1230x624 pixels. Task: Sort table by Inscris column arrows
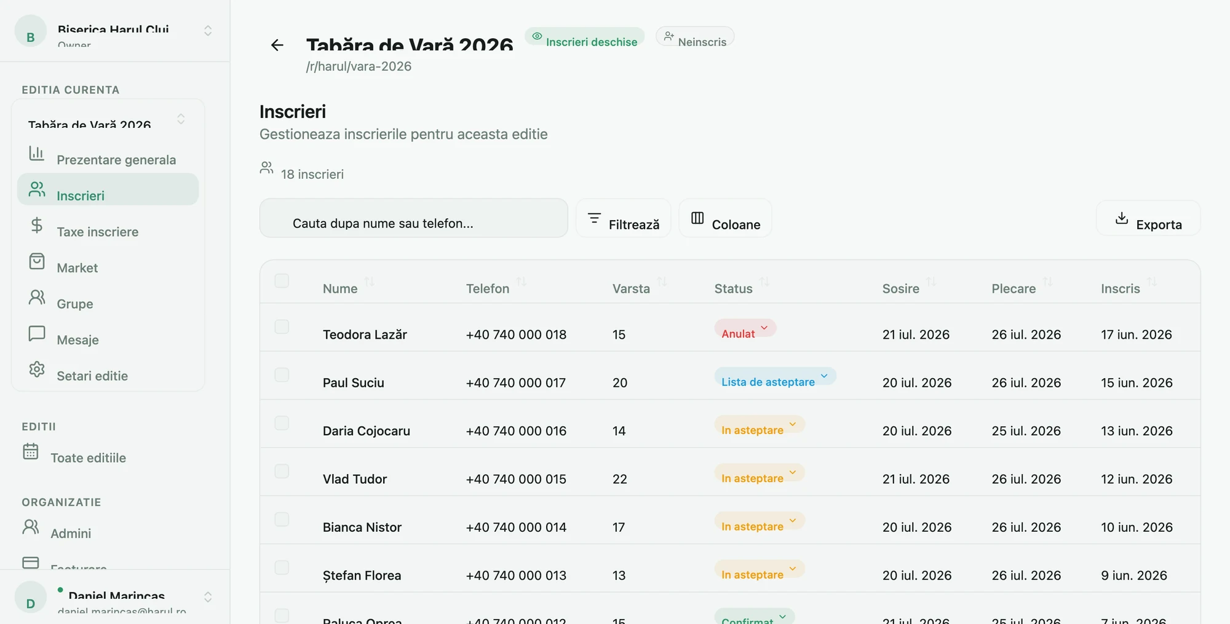[x=1152, y=282]
